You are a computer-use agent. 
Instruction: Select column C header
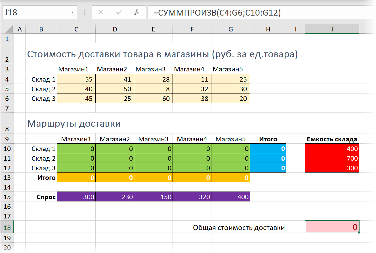pyautogui.click(x=76, y=29)
